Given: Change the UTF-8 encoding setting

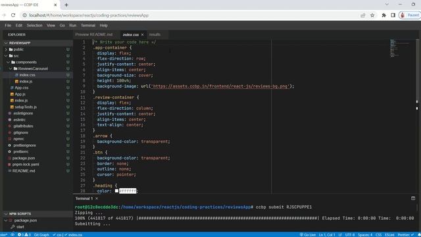Looking at the screenshot, I should [x=349, y=234].
